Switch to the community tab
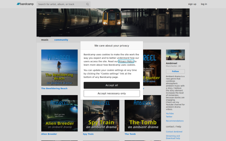226x141 pixels. 61,40
